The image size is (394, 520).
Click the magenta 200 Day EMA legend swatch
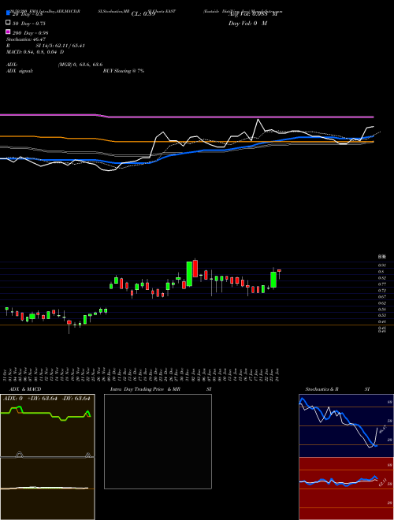click(8, 32)
